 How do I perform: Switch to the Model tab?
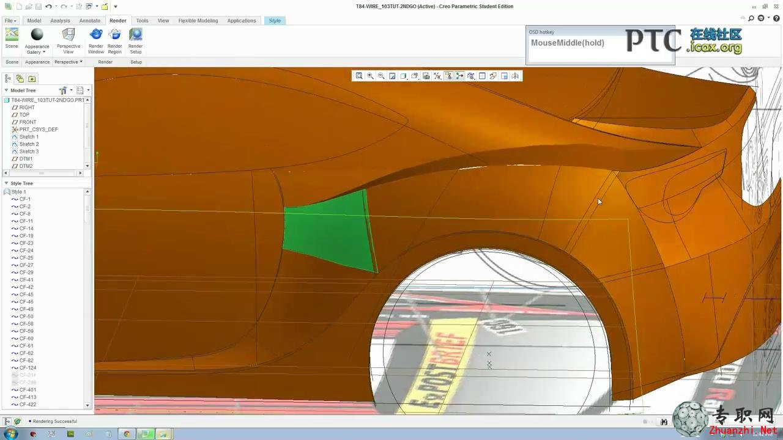(x=34, y=21)
